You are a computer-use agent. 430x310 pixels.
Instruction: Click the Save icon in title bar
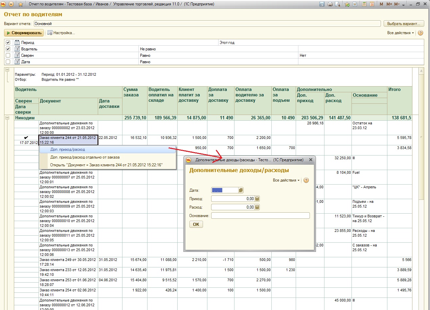click(322, 4)
